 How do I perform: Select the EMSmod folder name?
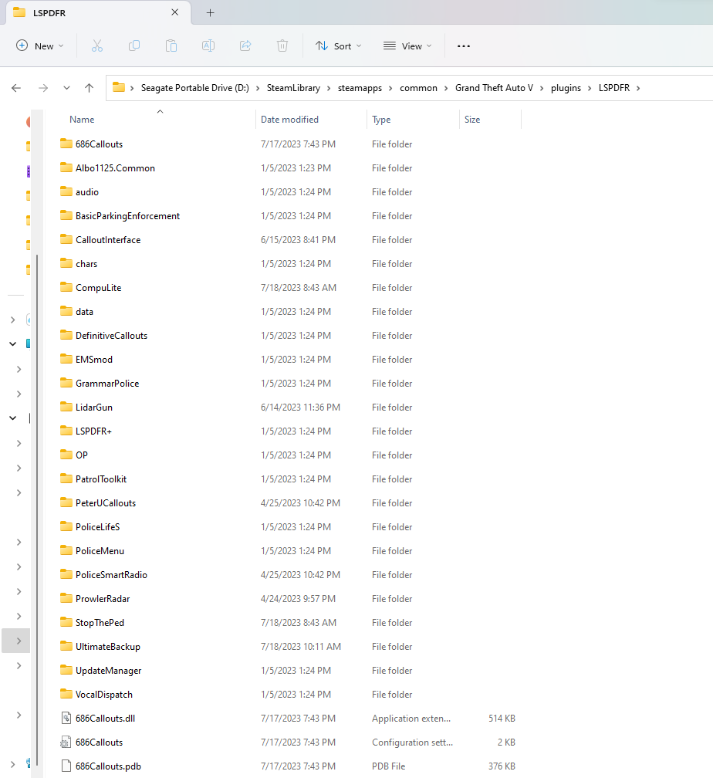click(x=94, y=359)
